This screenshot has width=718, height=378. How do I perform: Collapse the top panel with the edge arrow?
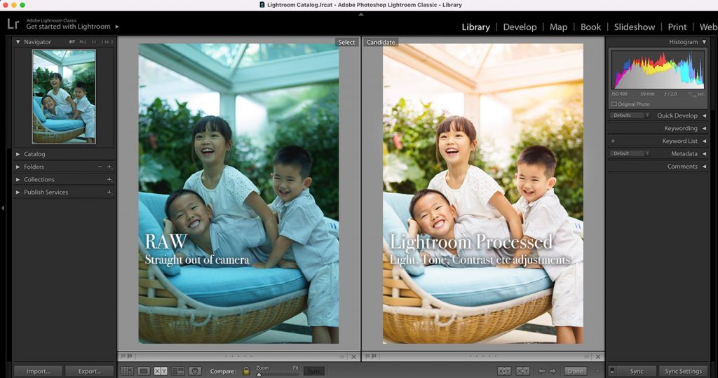coord(361,14)
